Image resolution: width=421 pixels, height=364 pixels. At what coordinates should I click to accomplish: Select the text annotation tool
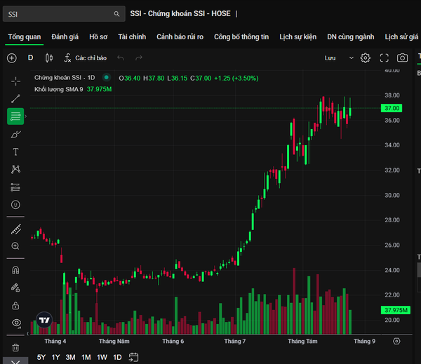pos(15,151)
